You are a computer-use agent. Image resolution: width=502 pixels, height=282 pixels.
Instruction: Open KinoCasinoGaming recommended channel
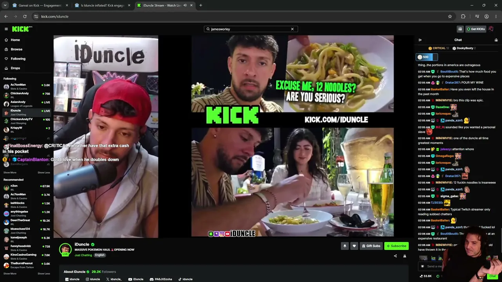(27, 256)
